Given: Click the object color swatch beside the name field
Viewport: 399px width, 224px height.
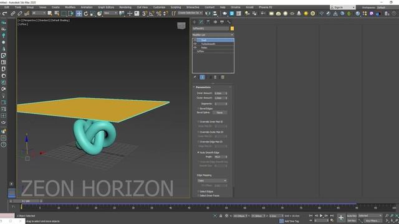Looking at the screenshot, I should [232, 29].
